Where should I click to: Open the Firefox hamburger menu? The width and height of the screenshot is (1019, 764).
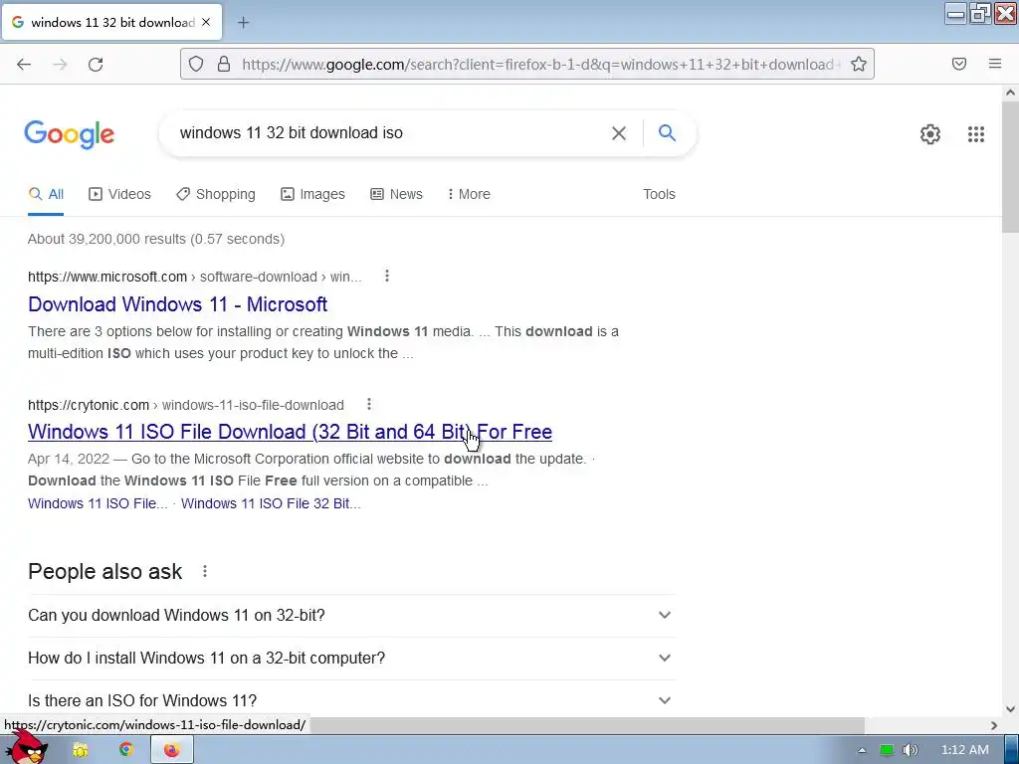click(x=995, y=64)
